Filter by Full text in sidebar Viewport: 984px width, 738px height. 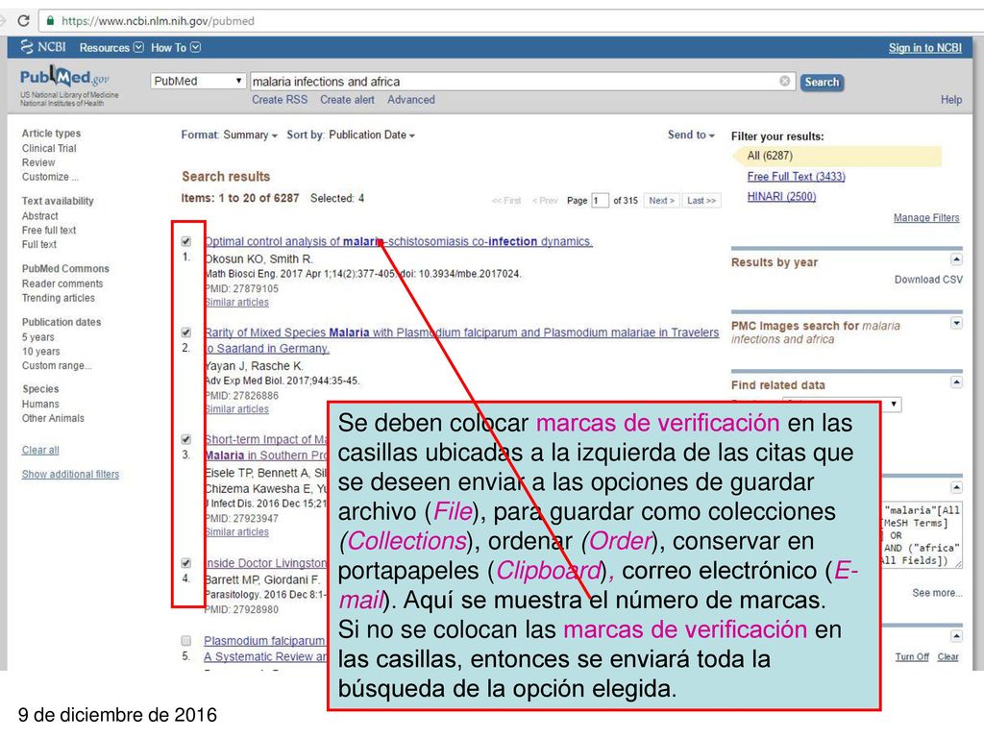click(38, 245)
